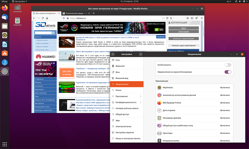The image size is (249, 149).
Task: Open Дата и время notification row
Action: click(x=194, y=111)
